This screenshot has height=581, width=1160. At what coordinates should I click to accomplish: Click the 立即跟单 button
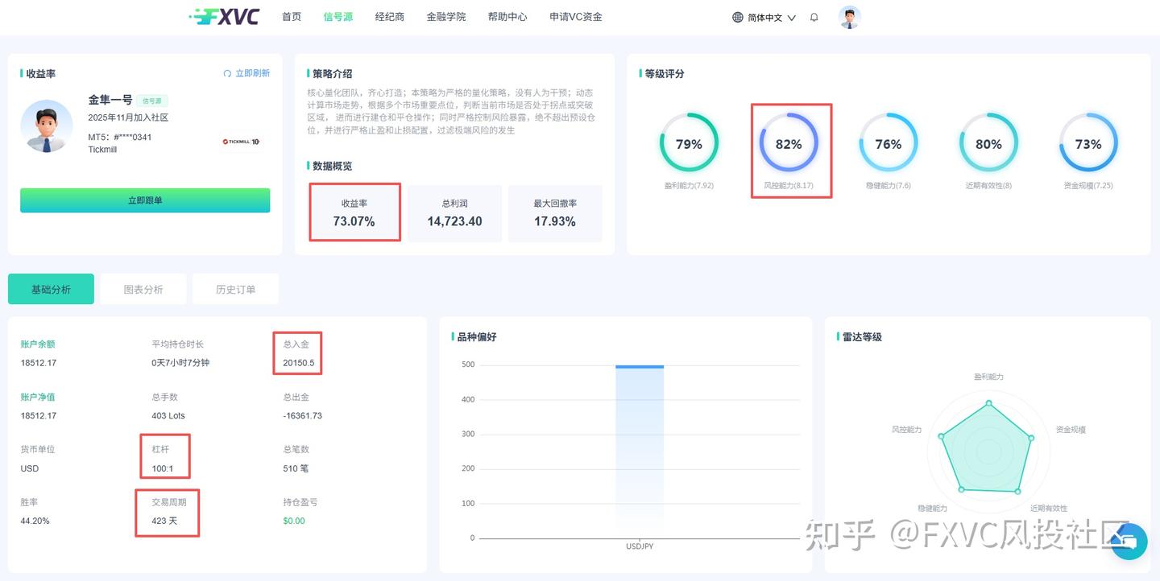(x=145, y=200)
